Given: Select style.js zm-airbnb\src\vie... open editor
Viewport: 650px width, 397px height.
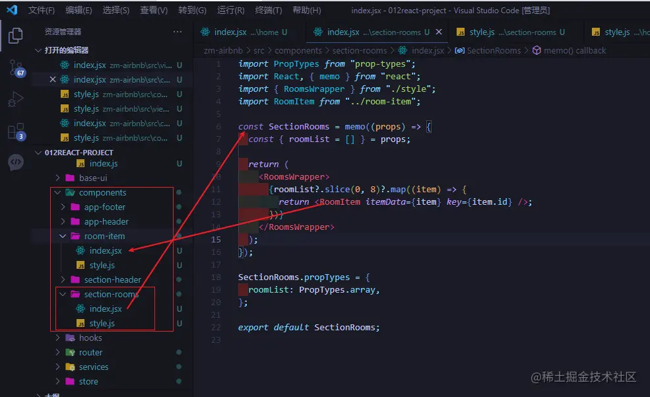Looking at the screenshot, I should click(112, 109).
